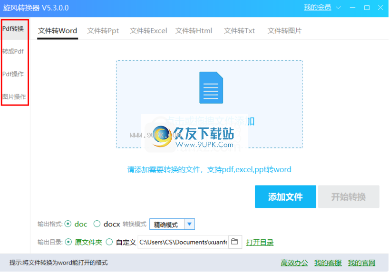Click the output directory path field

click(183, 242)
